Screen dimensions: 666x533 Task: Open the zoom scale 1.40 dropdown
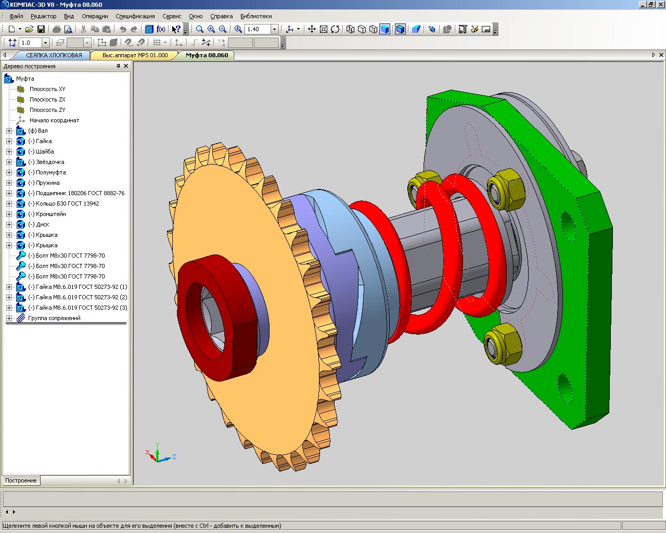[x=274, y=29]
